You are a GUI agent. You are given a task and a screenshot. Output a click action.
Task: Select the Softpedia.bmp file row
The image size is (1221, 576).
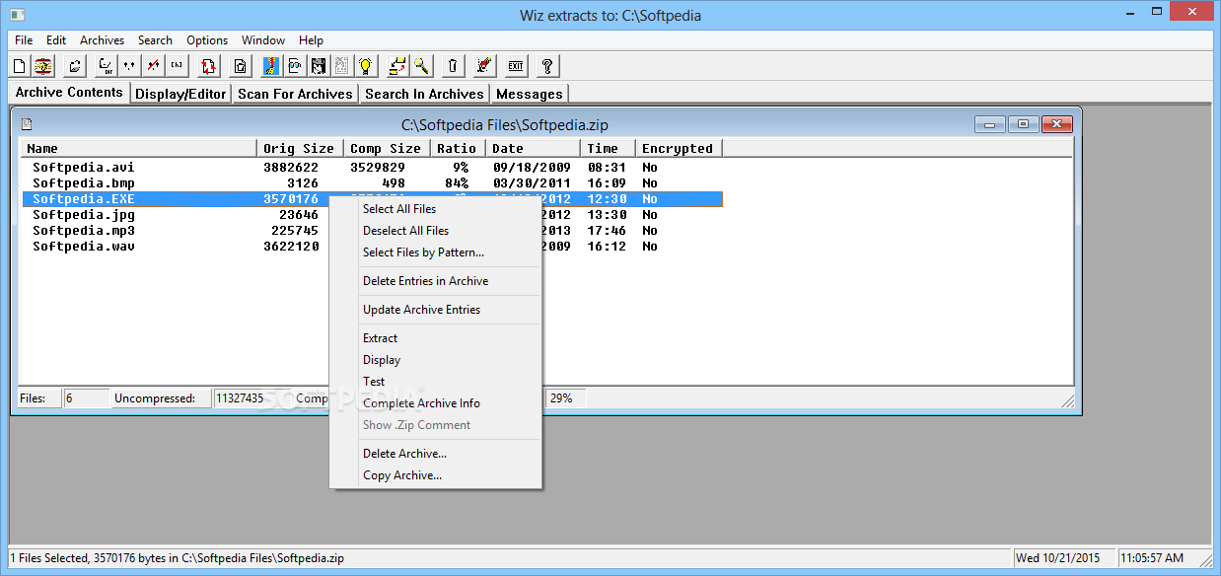372,183
